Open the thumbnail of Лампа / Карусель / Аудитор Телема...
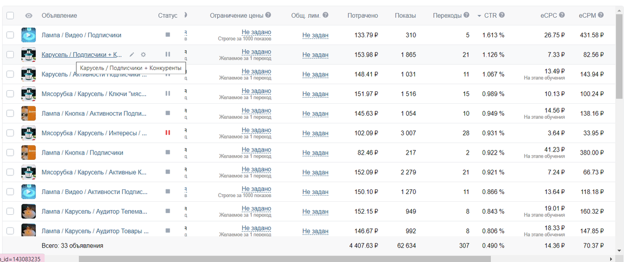Image resolution: width=624 pixels, height=262 pixels. pos(28,211)
